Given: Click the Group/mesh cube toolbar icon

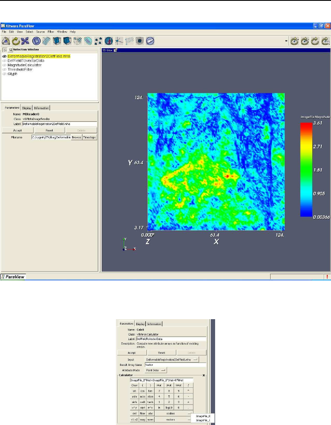Looking at the screenshot, I should pos(140,41).
